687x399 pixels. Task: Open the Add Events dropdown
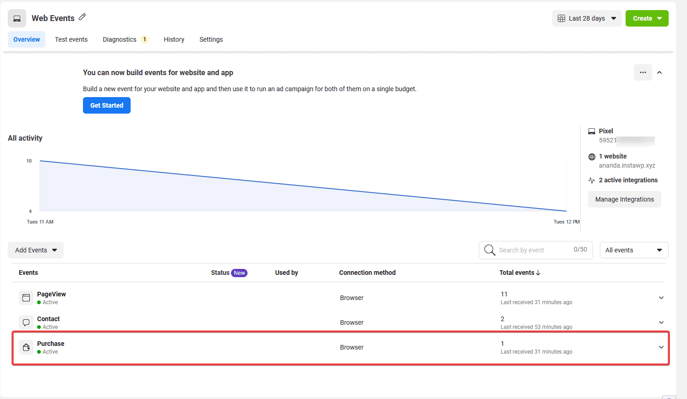(36, 250)
